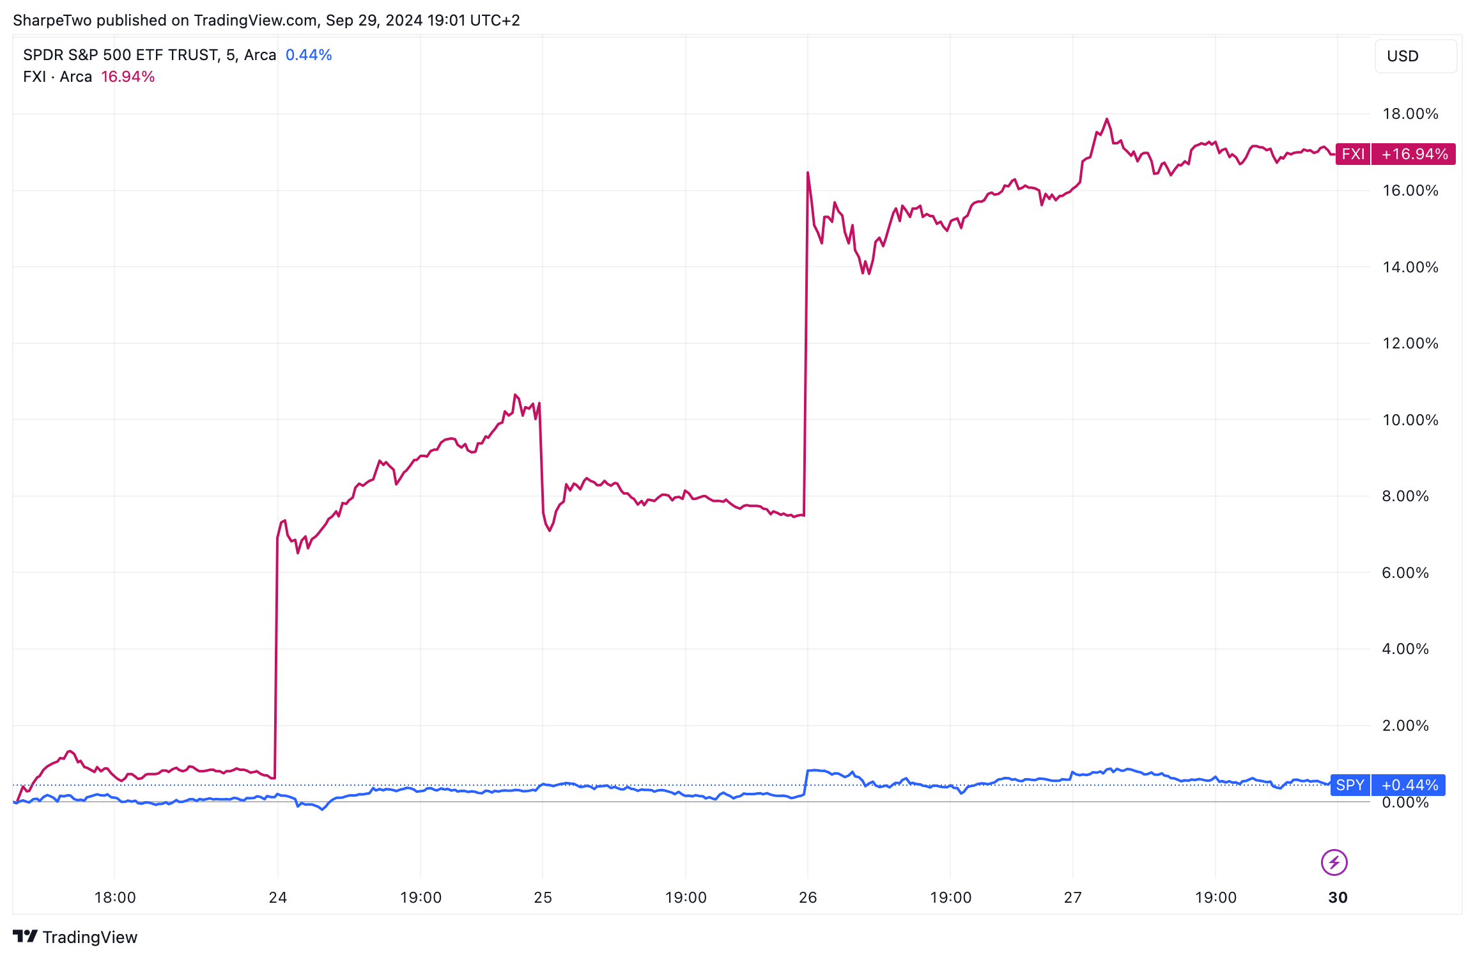
Task: Open the USD currency selector
Action: click(1415, 56)
